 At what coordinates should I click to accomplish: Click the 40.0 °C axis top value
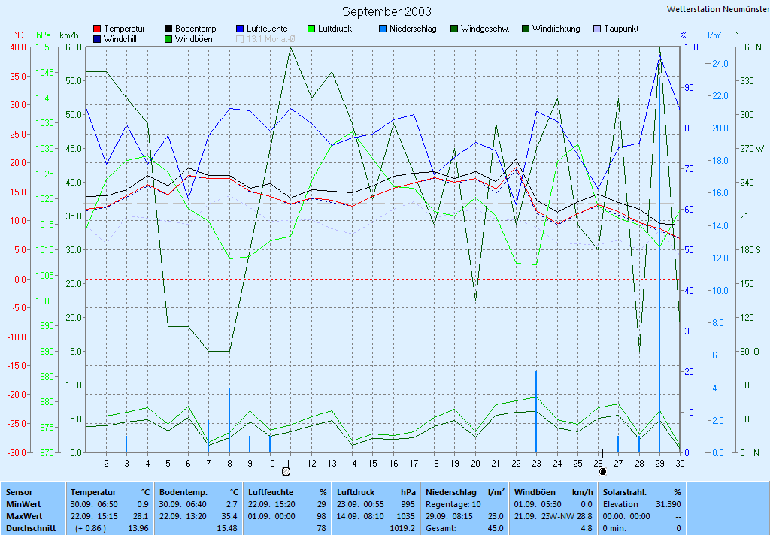(18, 47)
